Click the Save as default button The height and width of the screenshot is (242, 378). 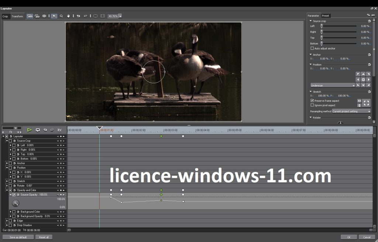click(18, 237)
